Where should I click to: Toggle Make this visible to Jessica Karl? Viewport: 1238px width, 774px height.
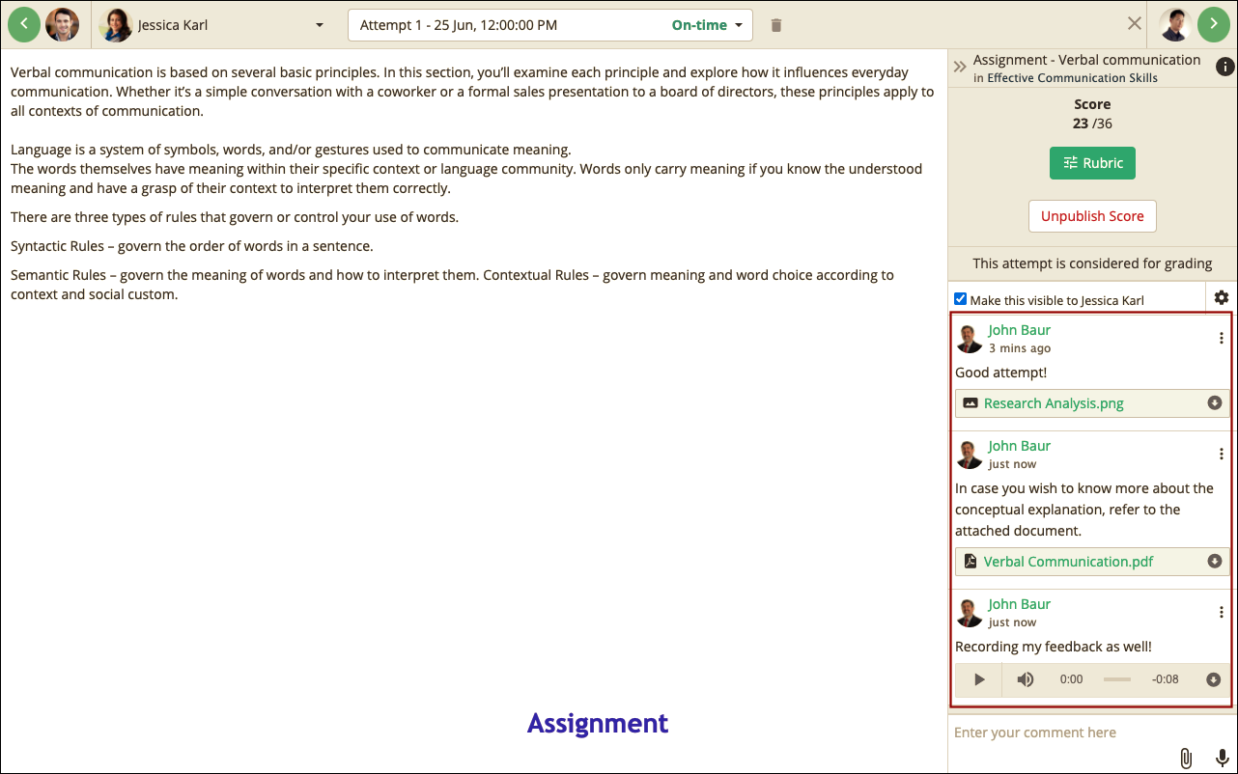coord(960,299)
